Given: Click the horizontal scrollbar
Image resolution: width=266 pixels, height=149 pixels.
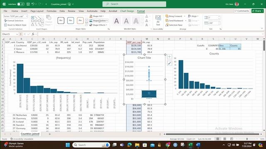Looking at the screenshot, I should (212, 134).
